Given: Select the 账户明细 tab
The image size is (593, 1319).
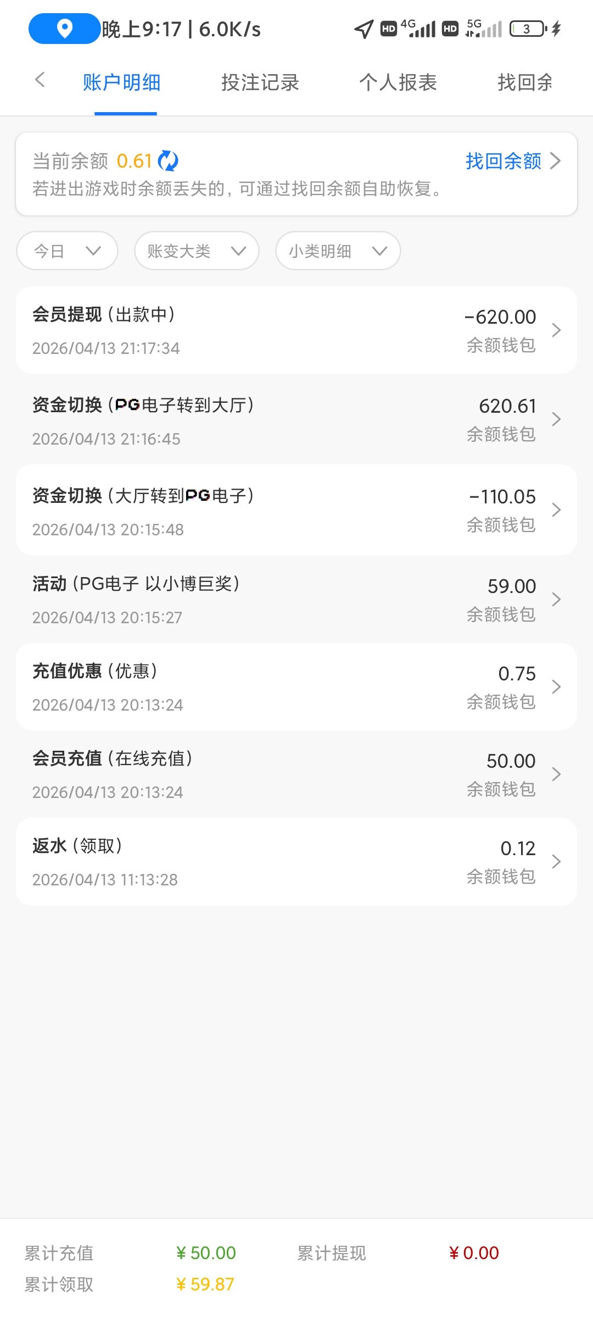Looking at the screenshot, I should [122, 82].
